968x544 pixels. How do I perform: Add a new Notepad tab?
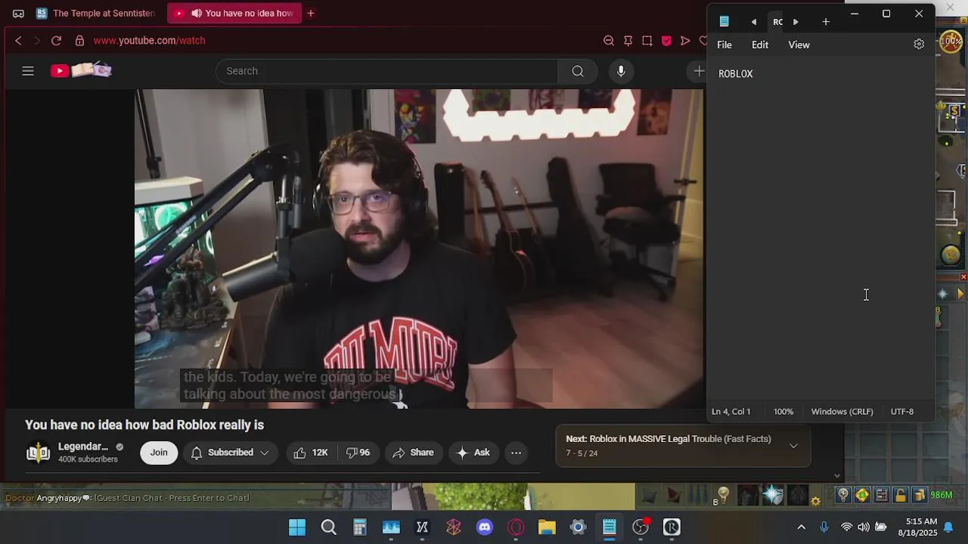(x=826, y=22)
